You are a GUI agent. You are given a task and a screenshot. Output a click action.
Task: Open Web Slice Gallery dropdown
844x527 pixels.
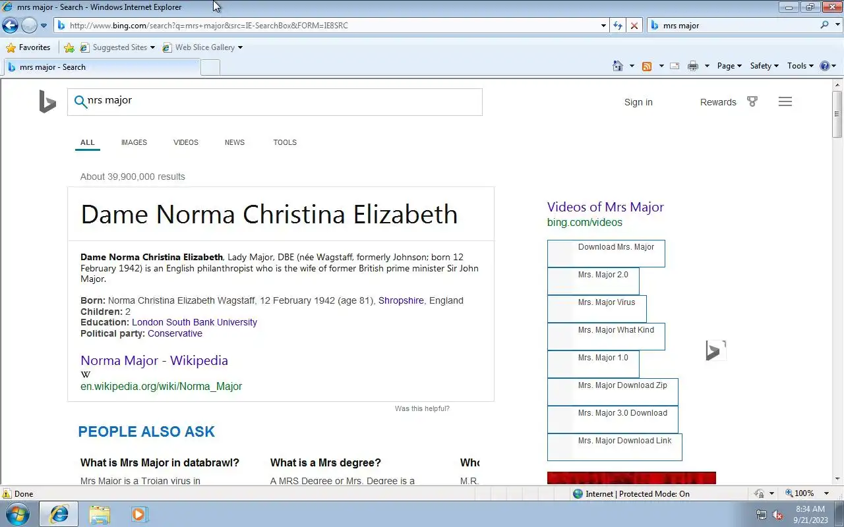(202, 47)
